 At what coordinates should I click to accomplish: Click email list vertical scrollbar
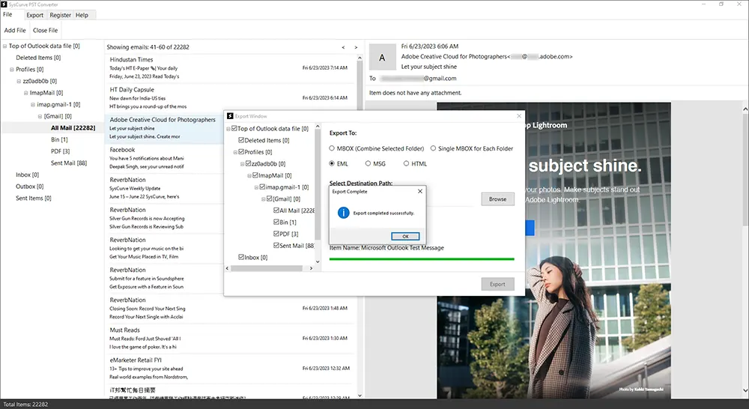pos(360,226)
